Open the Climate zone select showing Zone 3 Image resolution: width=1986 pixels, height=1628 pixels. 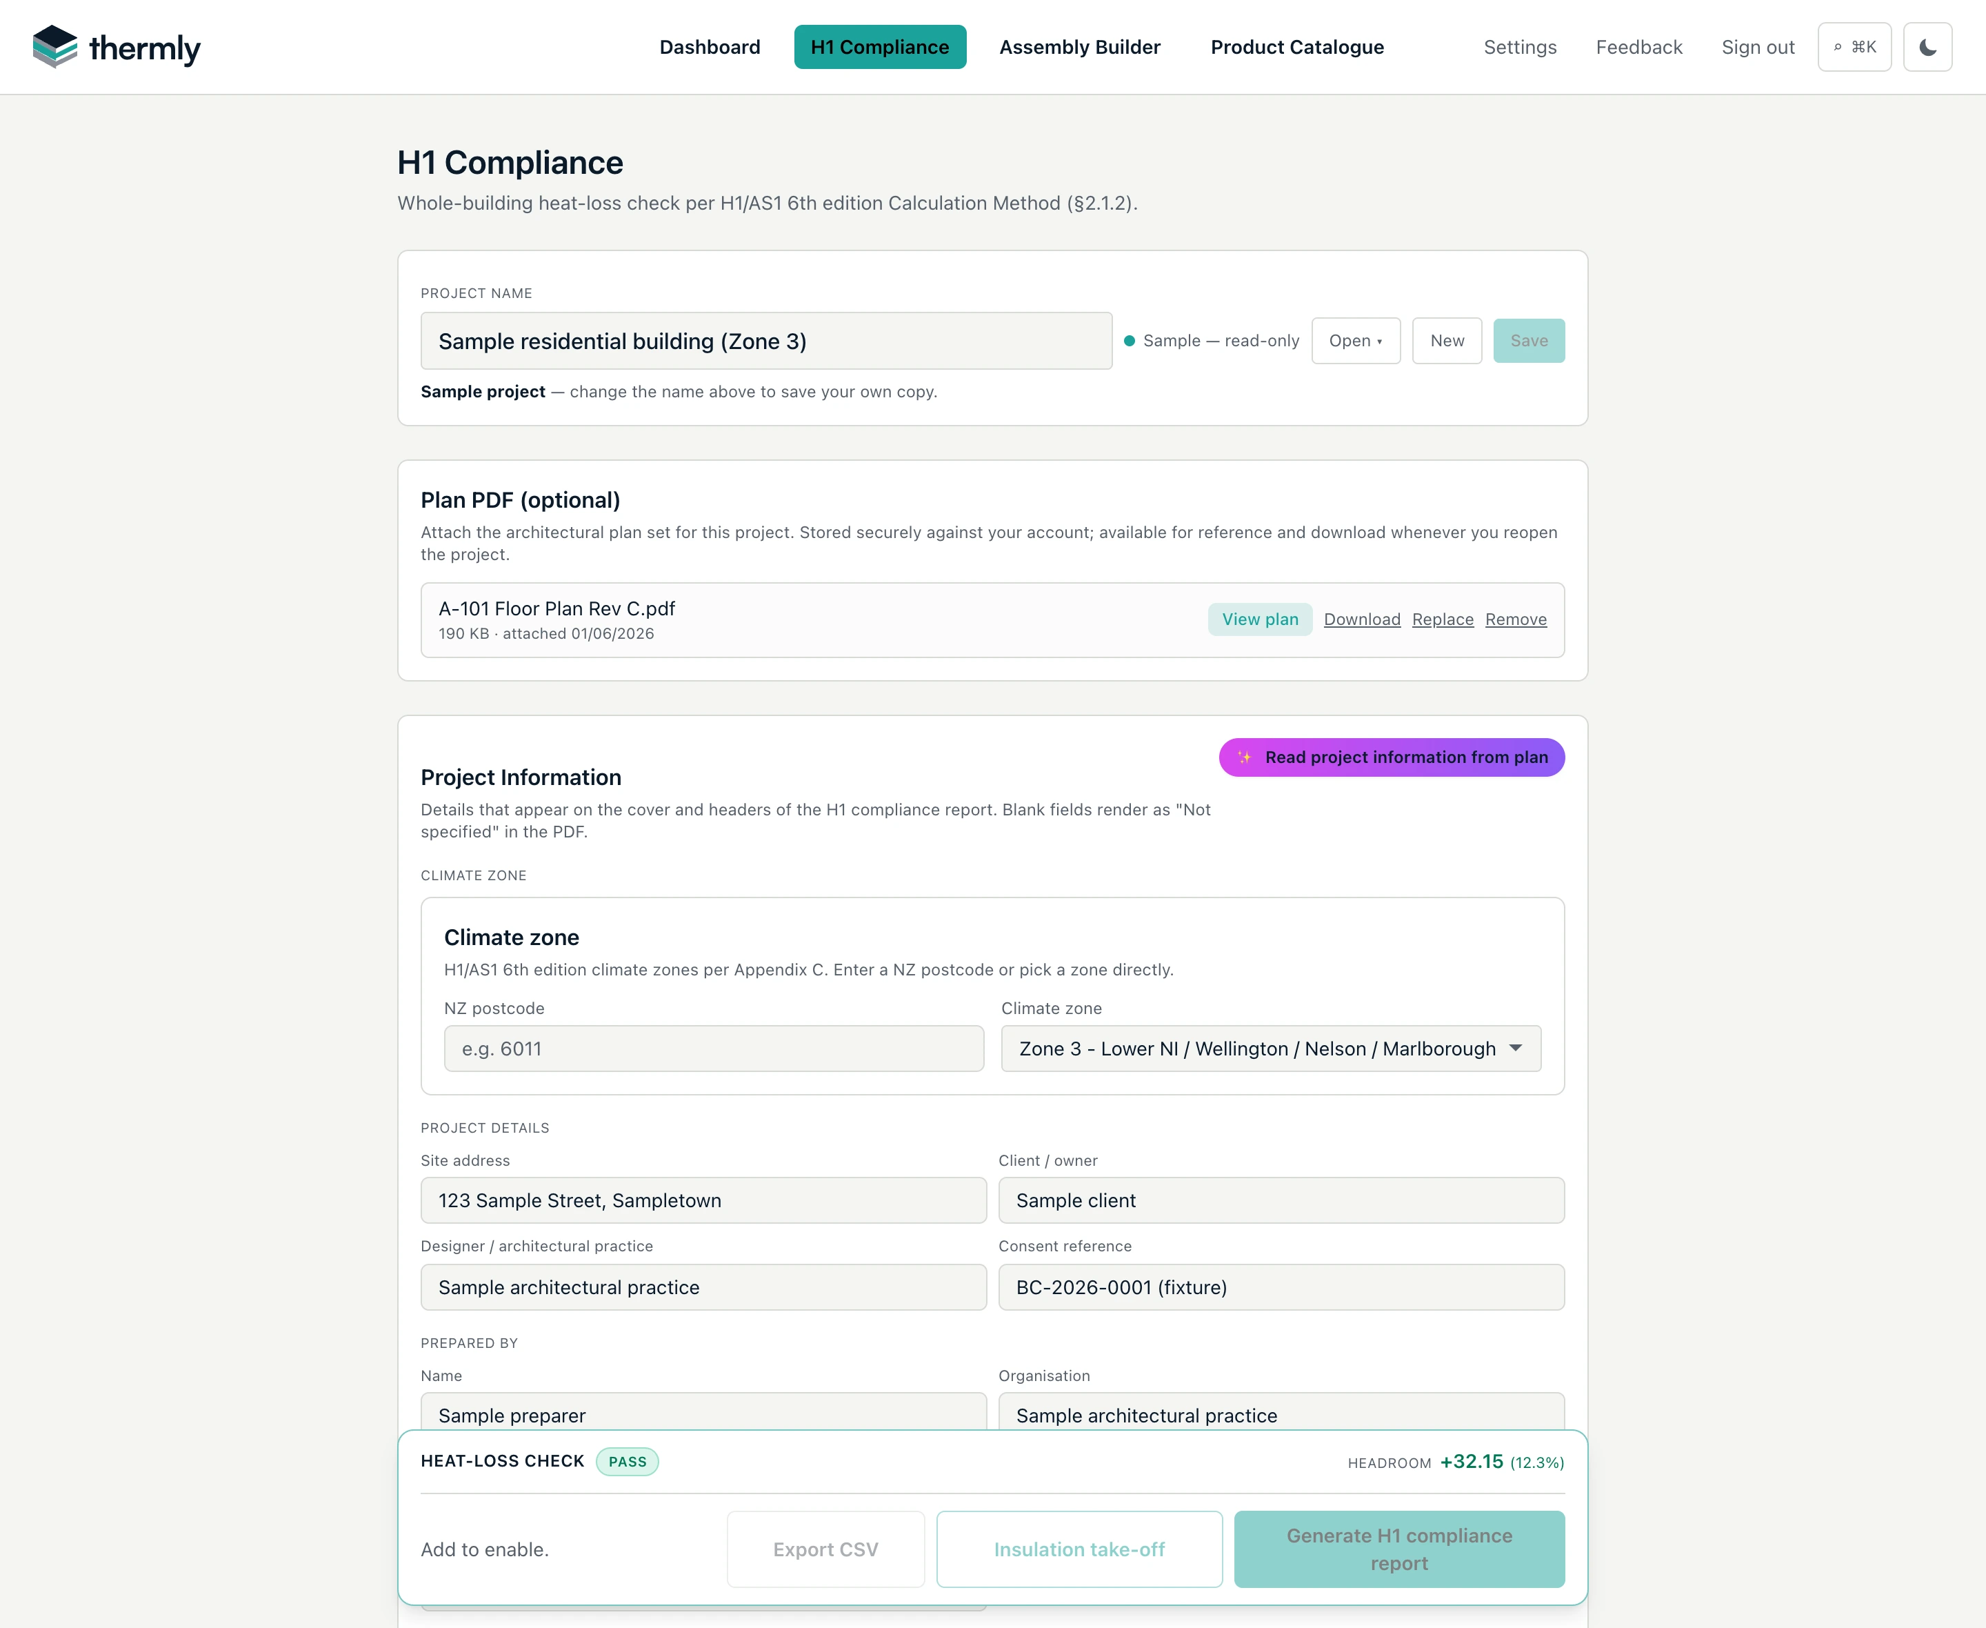tap(1270, 1049)
